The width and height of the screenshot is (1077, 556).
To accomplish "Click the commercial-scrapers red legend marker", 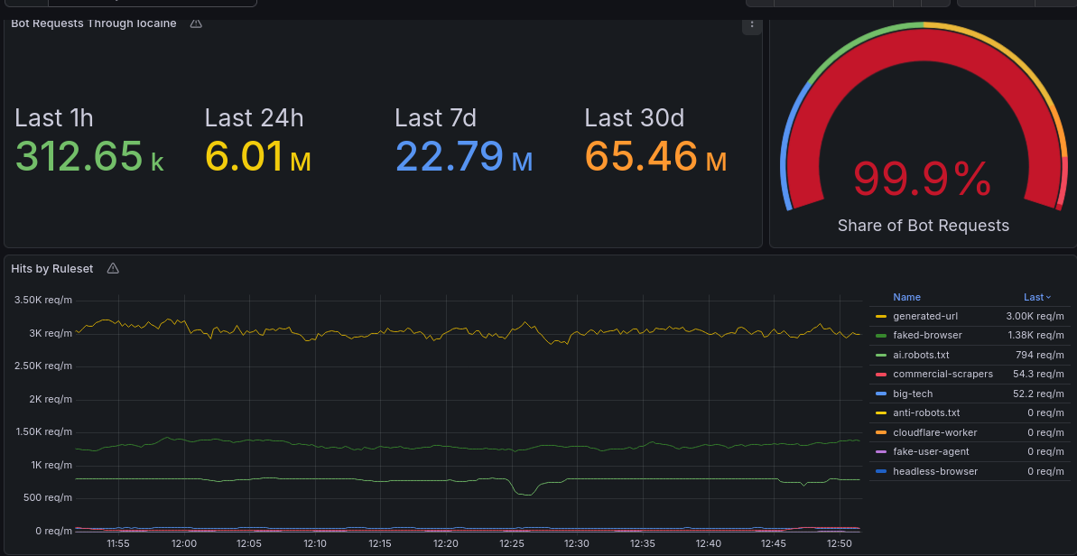I will [x=881, y=375].
